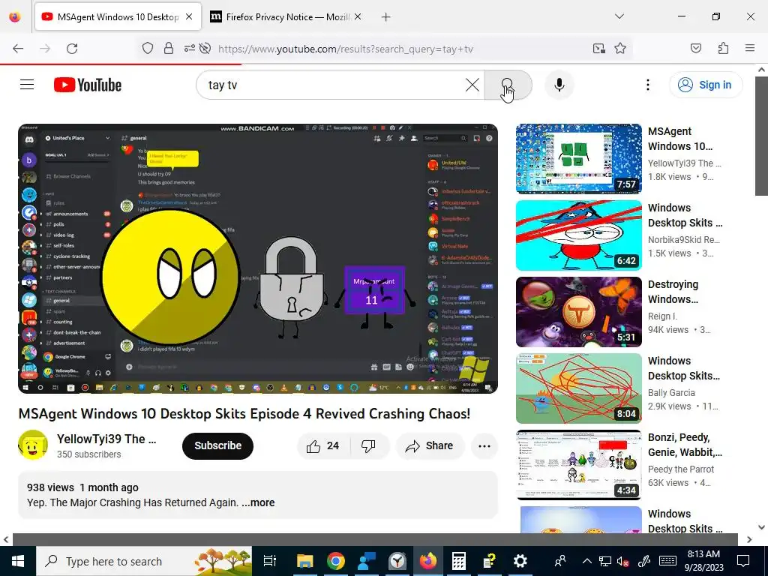768x576 pixels.
Task: Click the Firefox View icon at left of tabs
Action: pos(15,17)
